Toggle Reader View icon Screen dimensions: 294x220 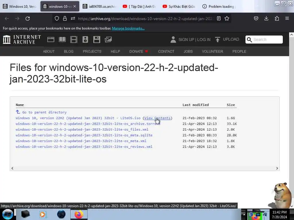pyautogui.click(x=218, y=18)
